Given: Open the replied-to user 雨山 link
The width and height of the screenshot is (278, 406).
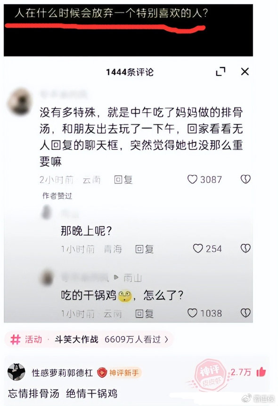Looking at the screenshot, I should (132, 278).
